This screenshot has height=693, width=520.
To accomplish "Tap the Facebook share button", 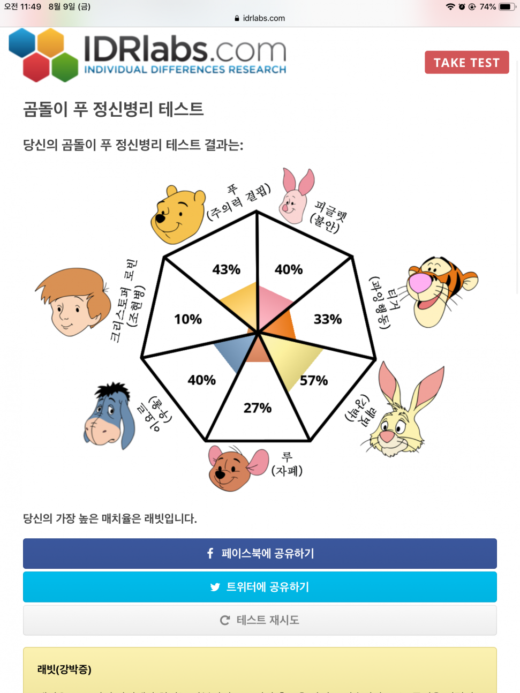I will point(260,553).
